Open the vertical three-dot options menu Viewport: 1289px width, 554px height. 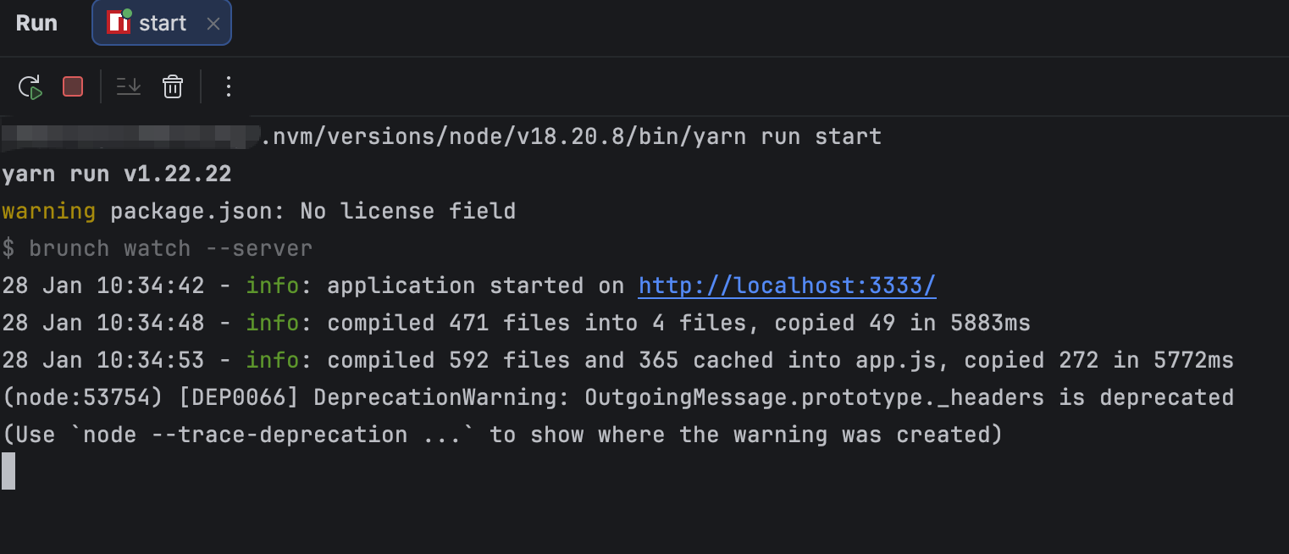(x=228, y=86)
